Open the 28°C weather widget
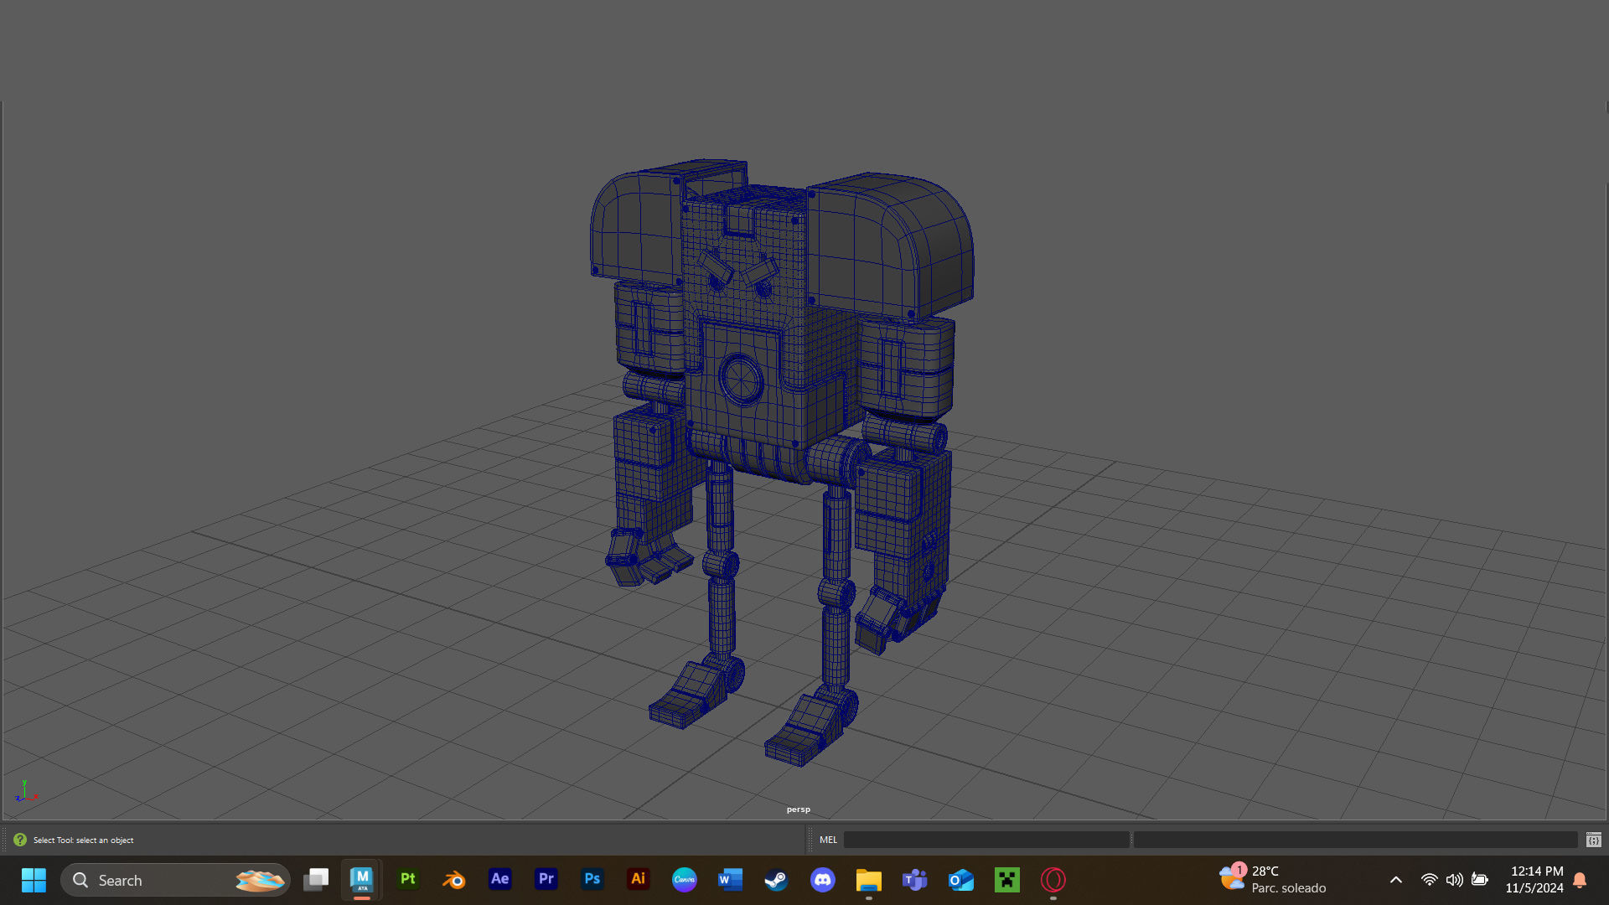 coord(1274,880)
